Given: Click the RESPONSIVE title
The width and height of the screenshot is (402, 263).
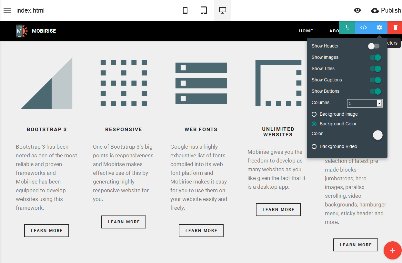Looking at the screenshot, I should pyautogui.click(x=124, y=130).
